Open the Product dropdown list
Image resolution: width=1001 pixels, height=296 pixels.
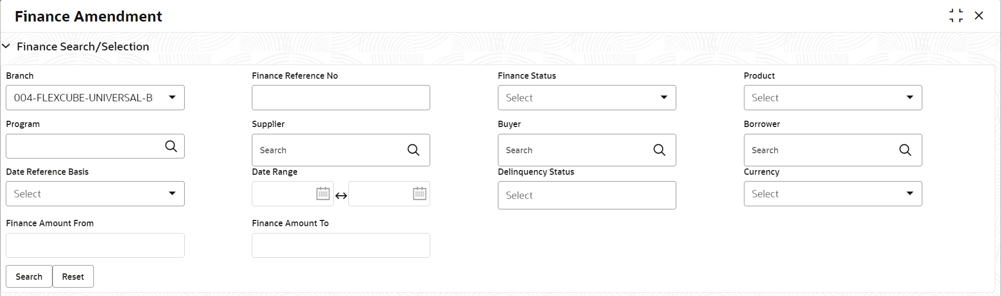click(910, 98)
